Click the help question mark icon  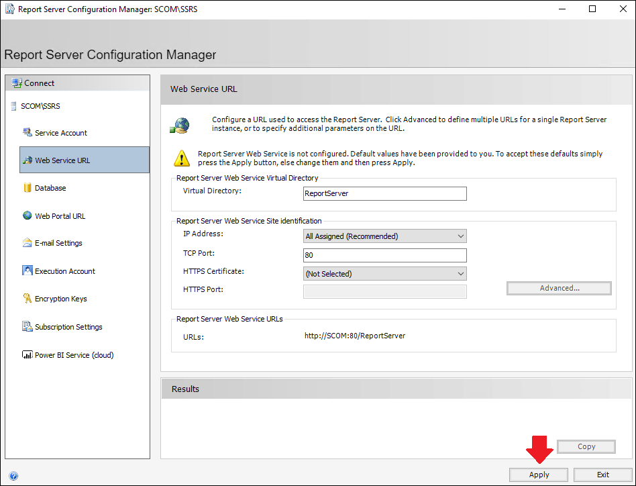pyautogui.click(x=13, y=476)
